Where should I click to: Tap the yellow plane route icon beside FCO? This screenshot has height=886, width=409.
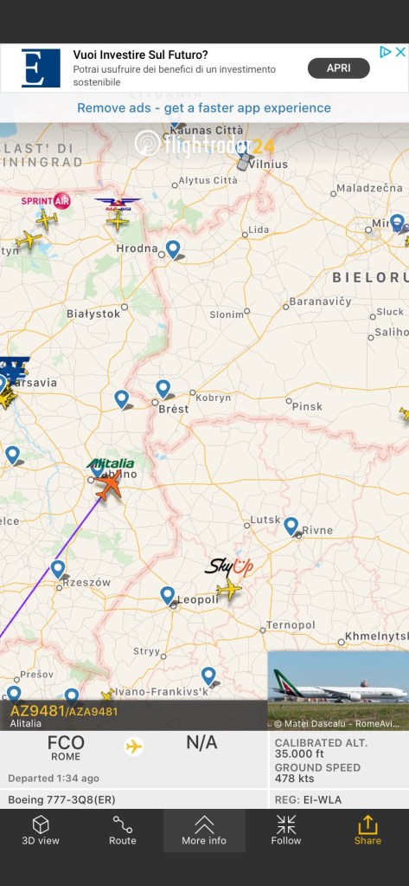click(x=134, y=747)
